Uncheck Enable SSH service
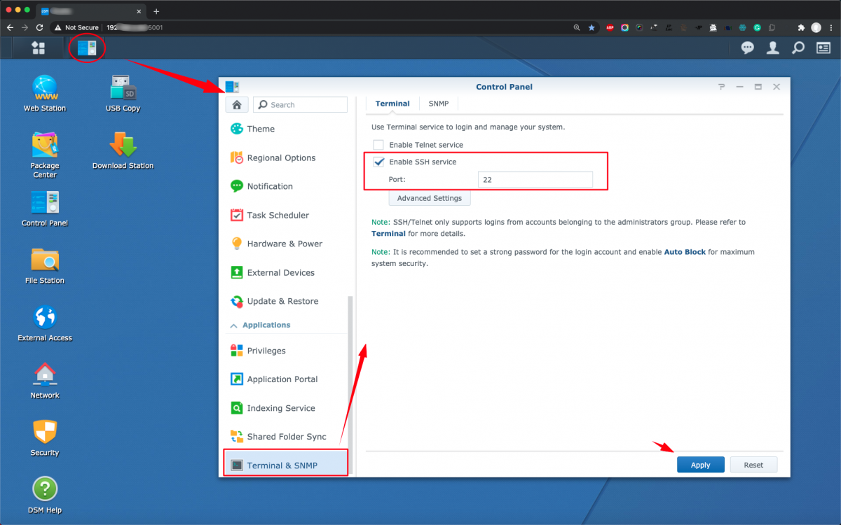The width and height of the screenshot is (841, 525). [x=378, y=162]
